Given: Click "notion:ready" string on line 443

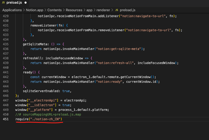Looking at the screenshot, I should pos(109,82).
